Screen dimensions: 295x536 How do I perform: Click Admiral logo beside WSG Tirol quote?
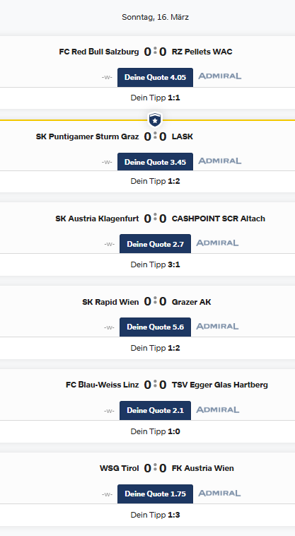tap(220, 494)
